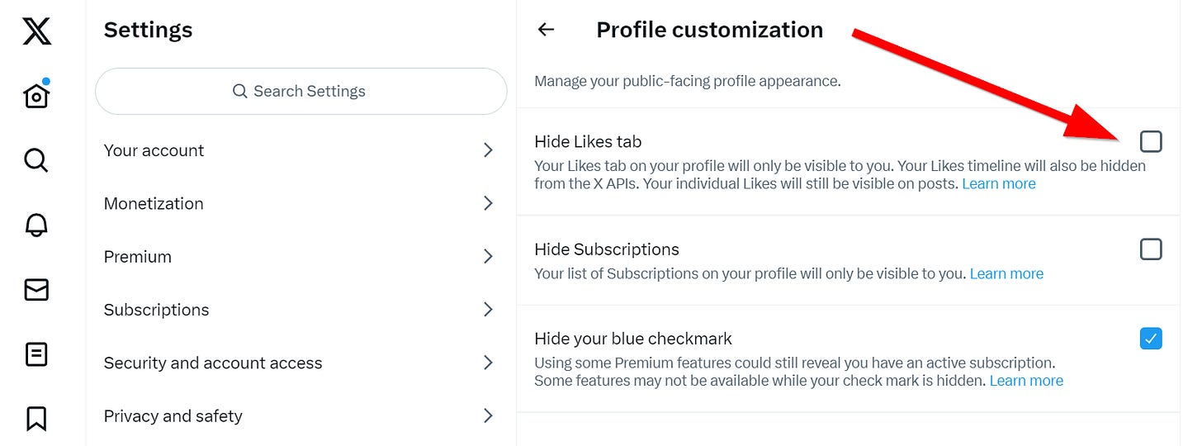
Task: Open Learn more link under Hide Likes
Action: click(999, 183)
